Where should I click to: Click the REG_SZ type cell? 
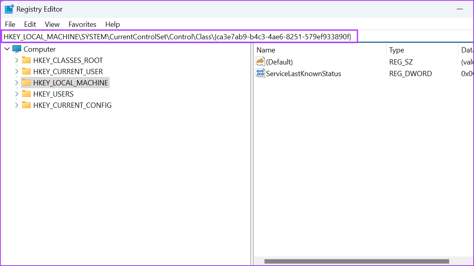click(401, 62)
